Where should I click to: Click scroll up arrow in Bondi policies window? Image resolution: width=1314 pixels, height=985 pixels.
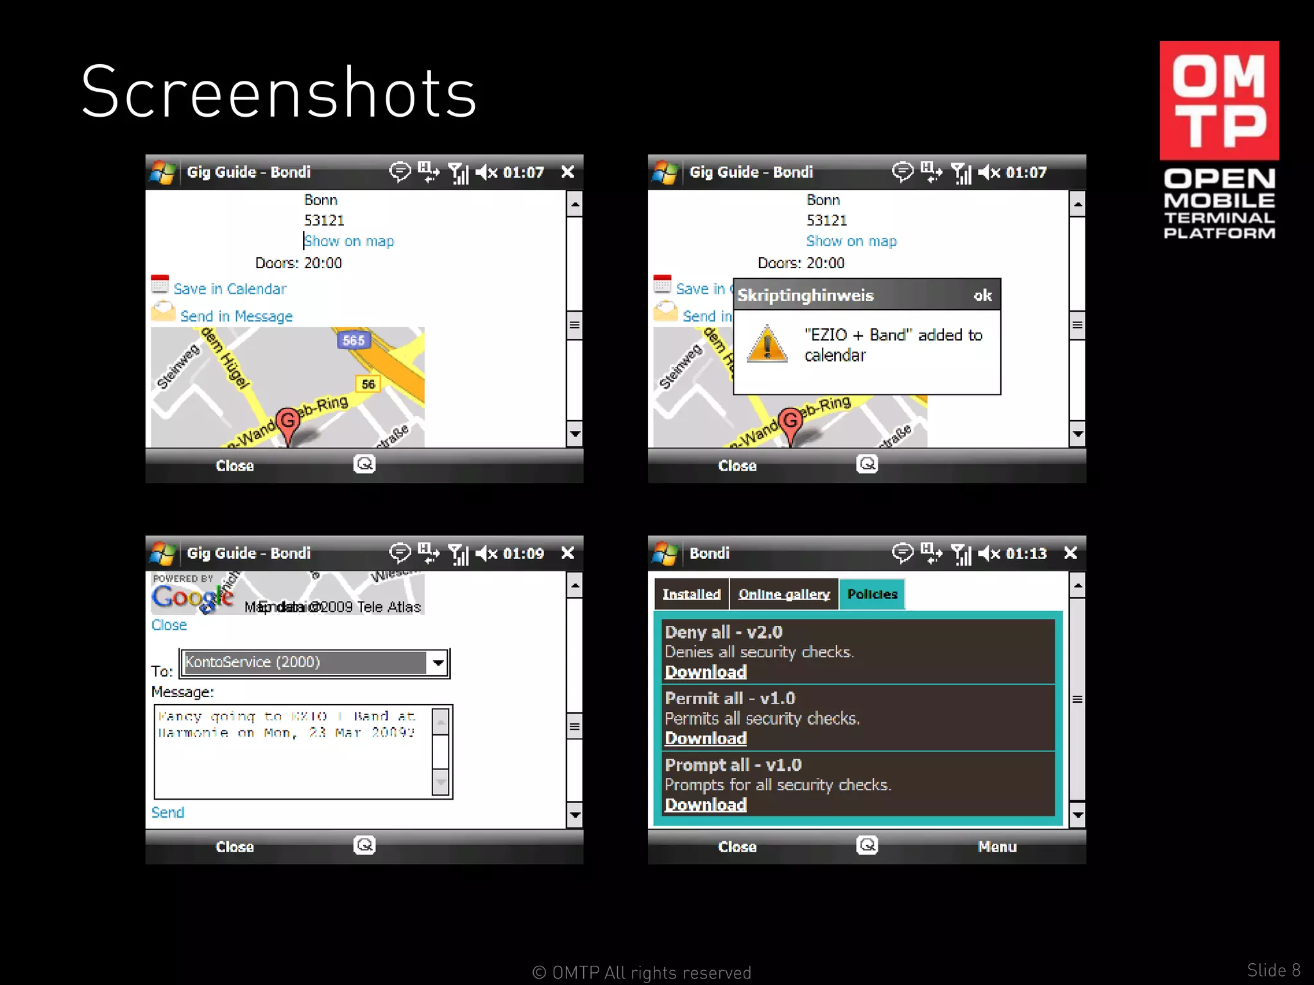point(1077,585)
